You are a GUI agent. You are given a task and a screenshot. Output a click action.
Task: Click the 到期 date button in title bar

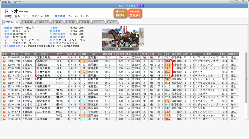(141, 6)
